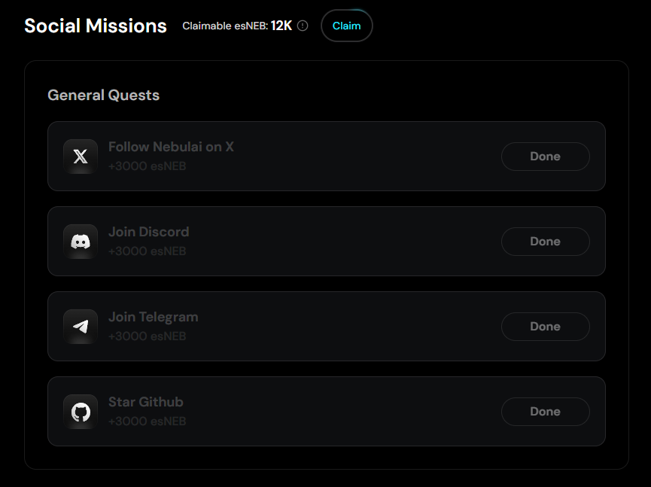The height and width of the screenshot is (487, 651).
Task: Click the Telegram paper plane icon
Action: point(81,327)
